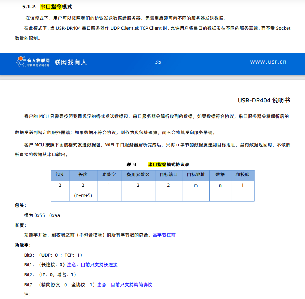Click the 表 9 串口指令模式协议表 caption
Screen dimensions: 305x299
coord(158,165)
